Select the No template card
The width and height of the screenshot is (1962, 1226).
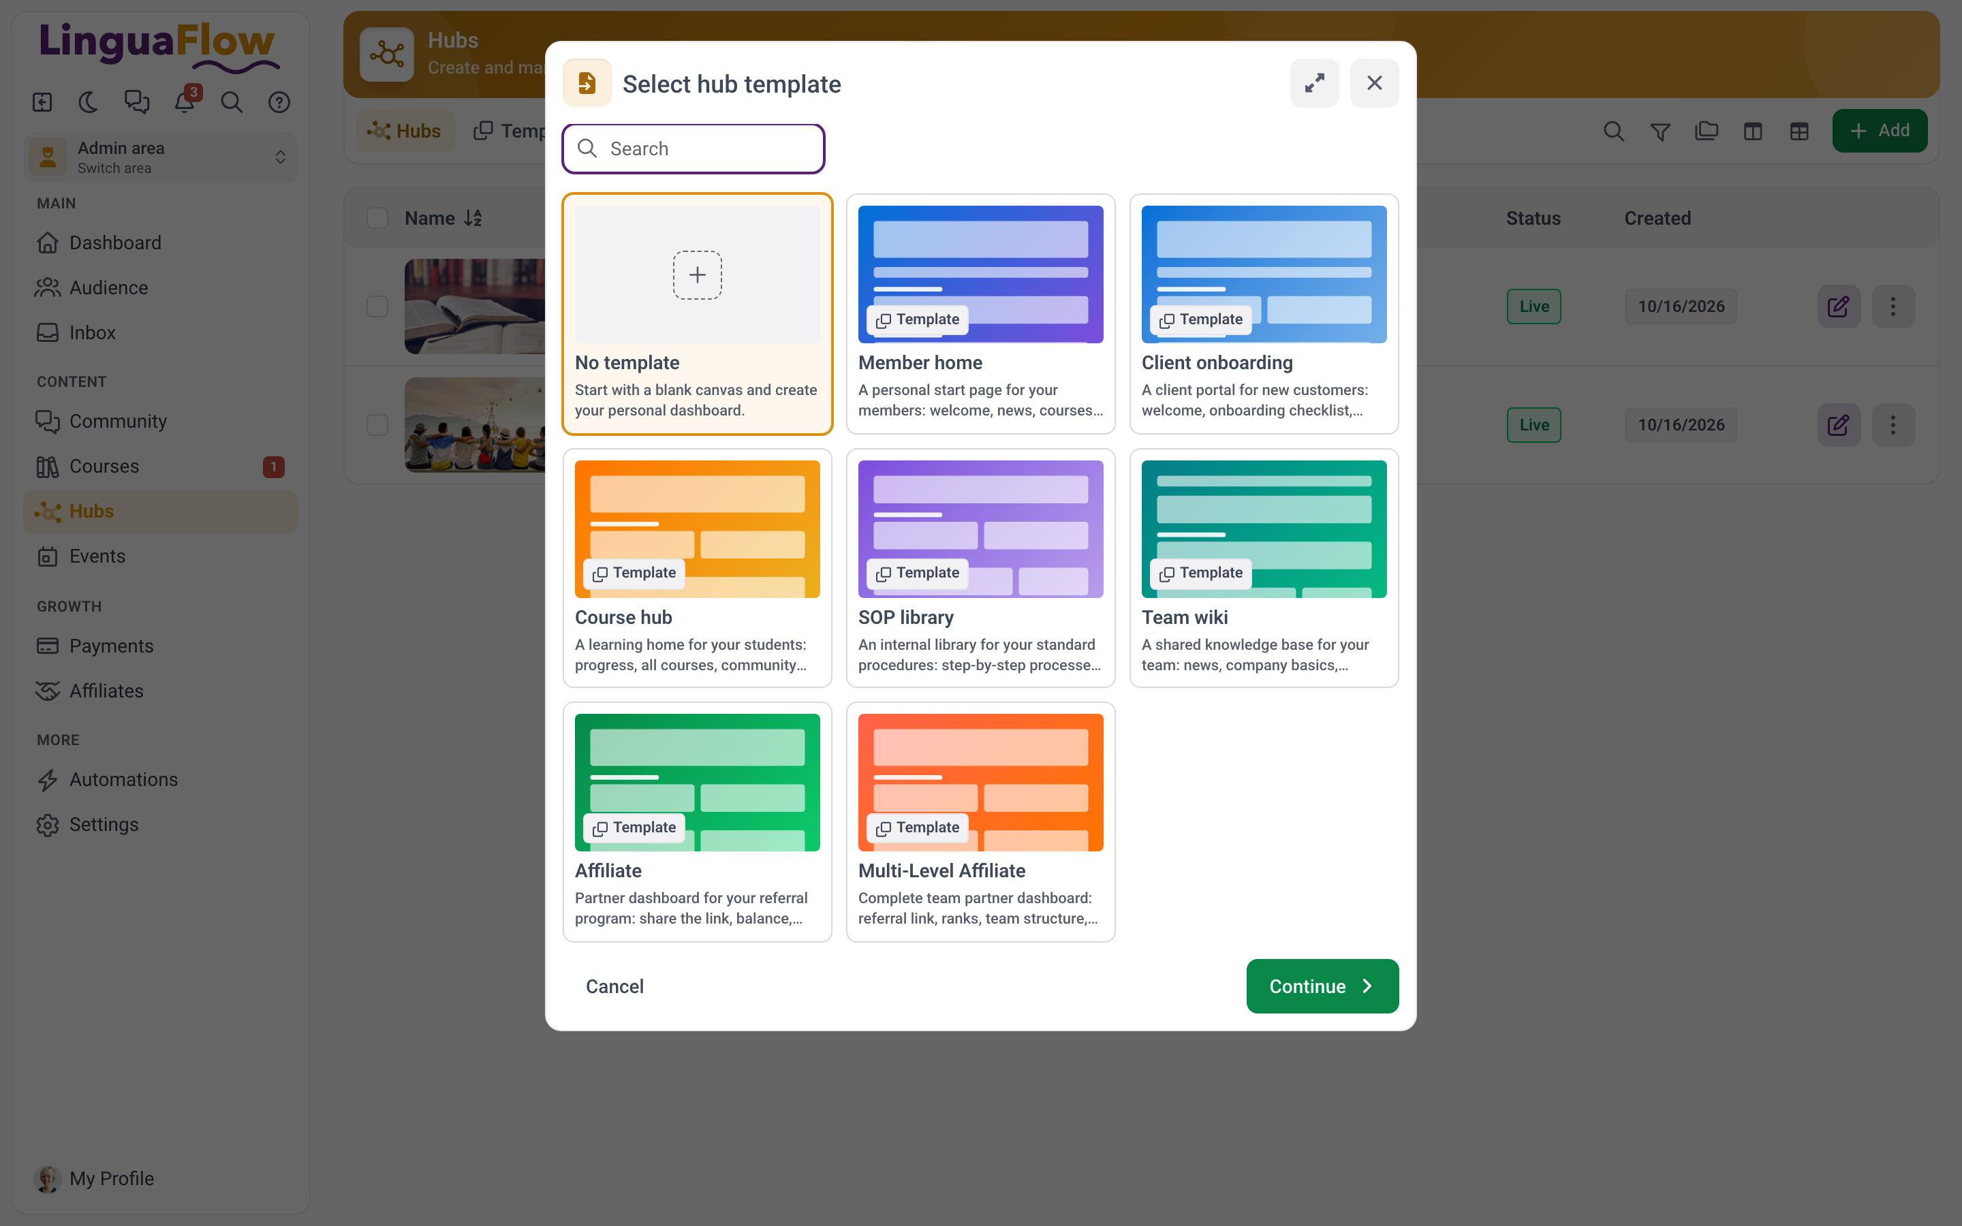697,314
